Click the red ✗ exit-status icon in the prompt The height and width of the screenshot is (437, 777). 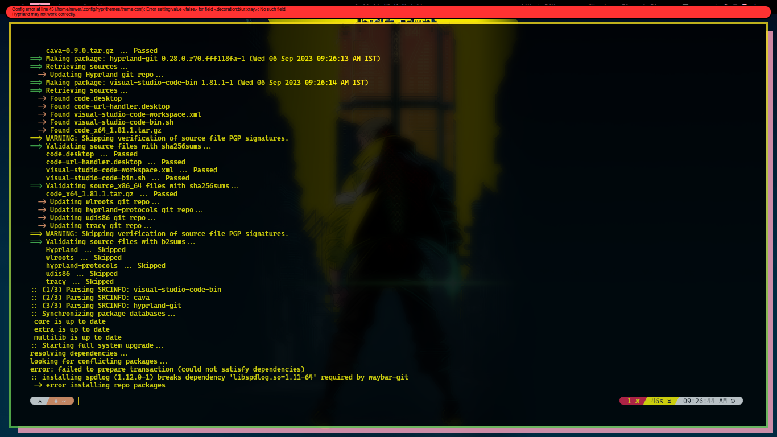point(638,400)
